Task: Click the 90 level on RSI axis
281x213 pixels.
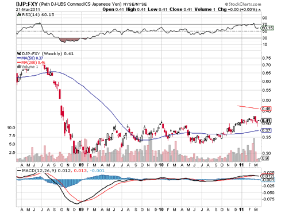Action: 265,18
